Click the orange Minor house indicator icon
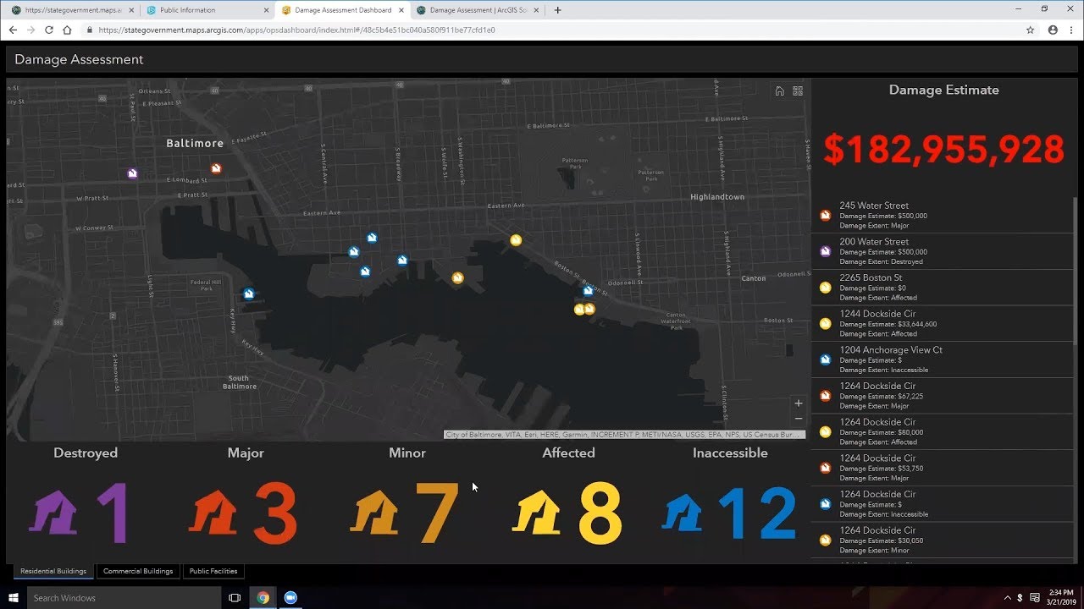Image resolution: width=1084 pixels, height=609 pixels. [374, 513]
